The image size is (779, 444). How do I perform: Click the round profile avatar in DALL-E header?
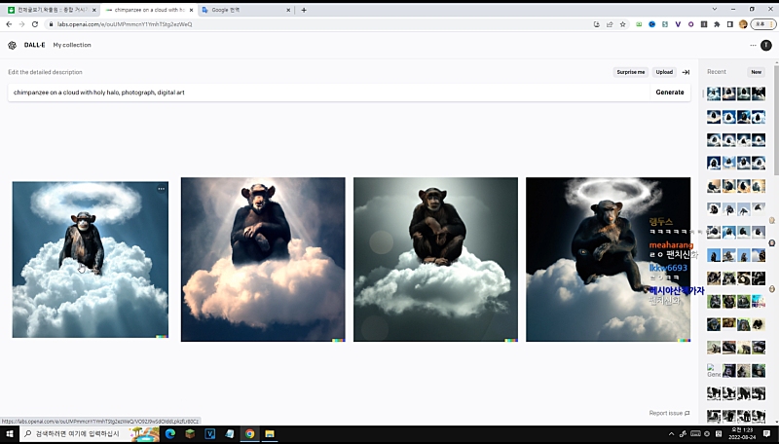point(766,45)
